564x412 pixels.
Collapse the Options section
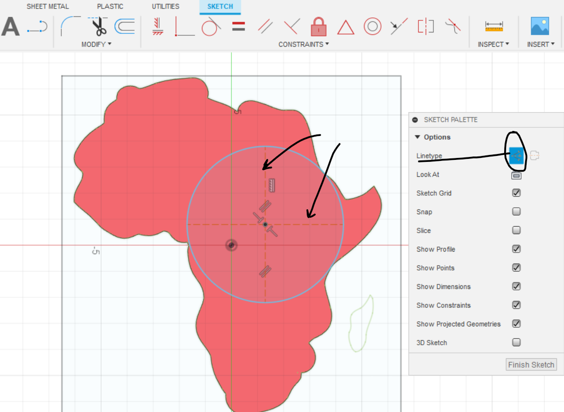click(417, 137)
